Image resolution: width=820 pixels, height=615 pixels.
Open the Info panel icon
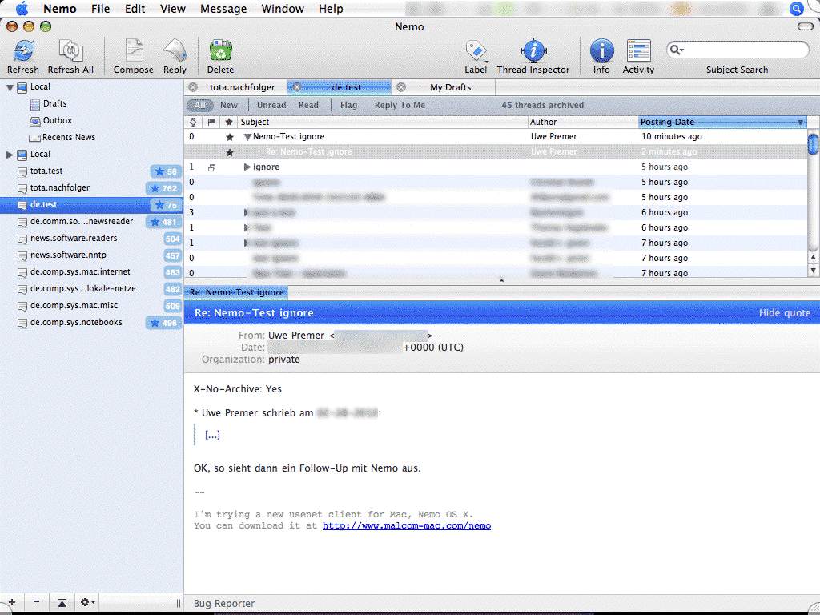click(x=601, y=51)
